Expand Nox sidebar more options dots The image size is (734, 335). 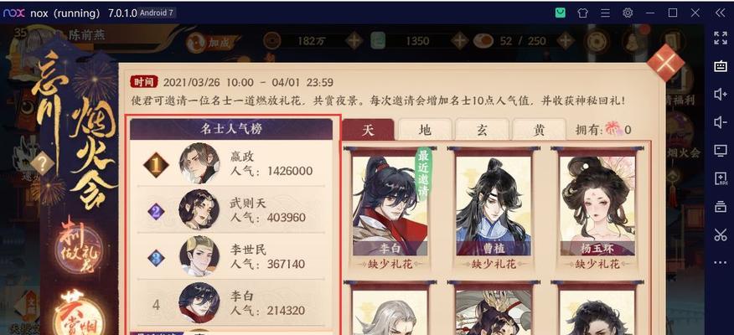720,262
